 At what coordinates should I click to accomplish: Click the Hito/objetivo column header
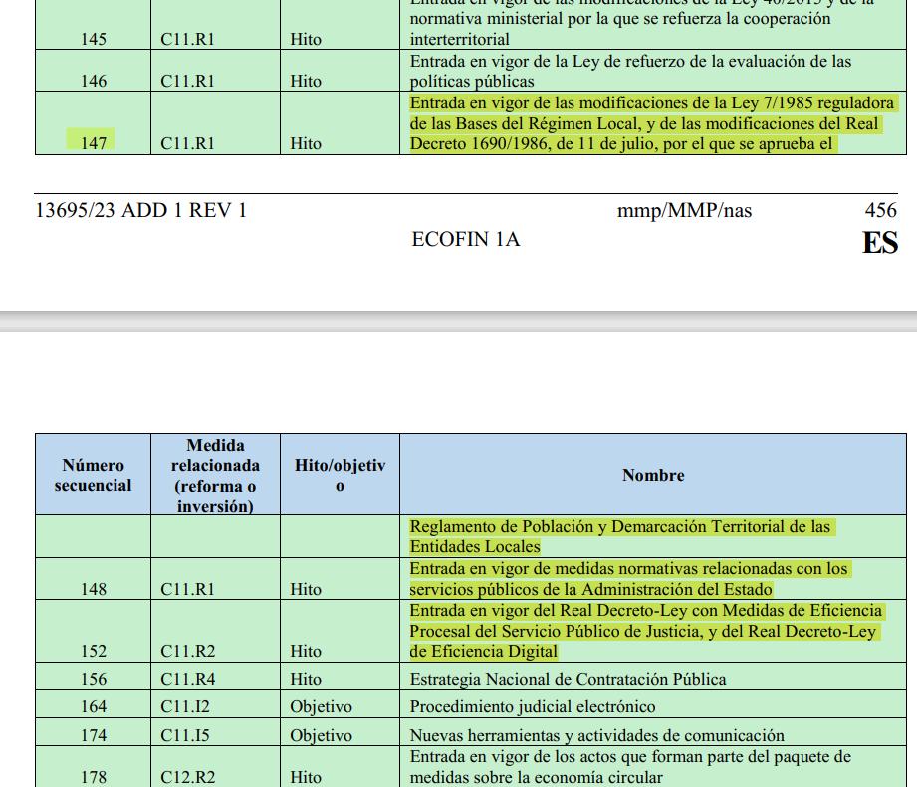tap(340, 475)
